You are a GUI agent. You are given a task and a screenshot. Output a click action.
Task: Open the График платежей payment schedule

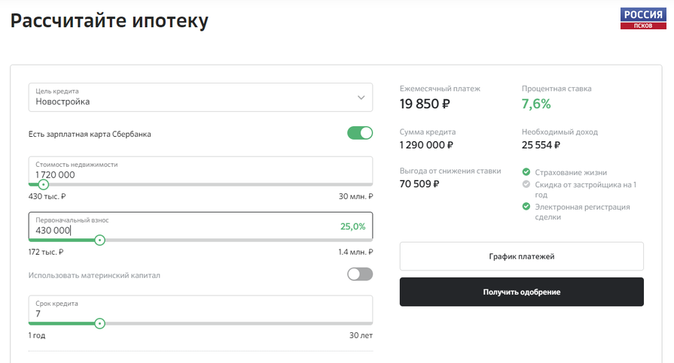[x=521, y=256]
